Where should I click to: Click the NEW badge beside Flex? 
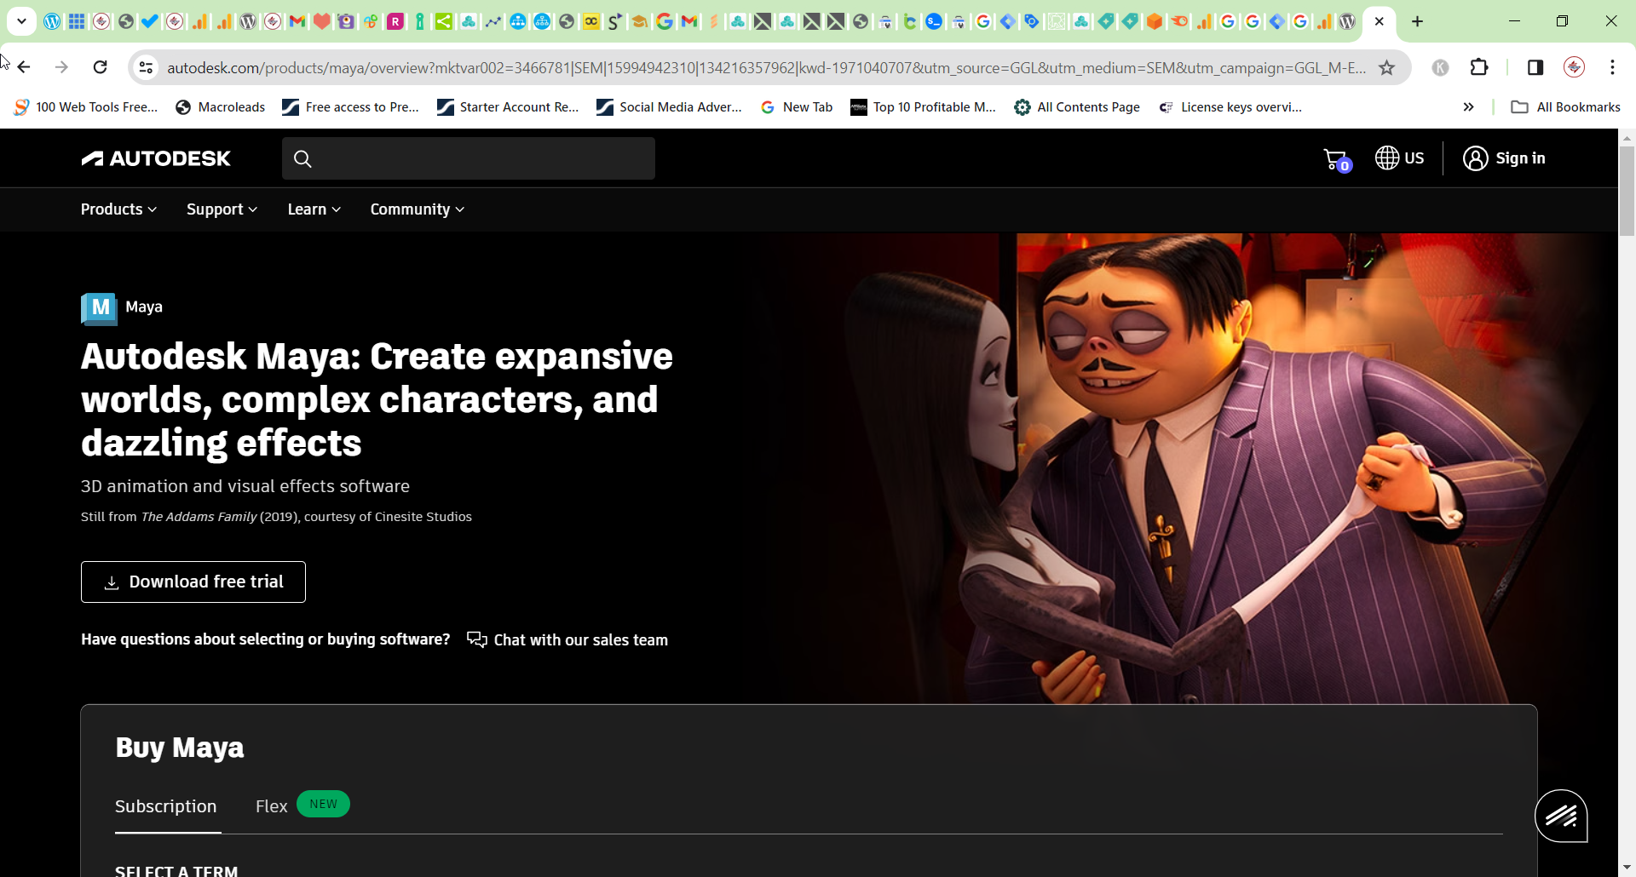(323, 804)
